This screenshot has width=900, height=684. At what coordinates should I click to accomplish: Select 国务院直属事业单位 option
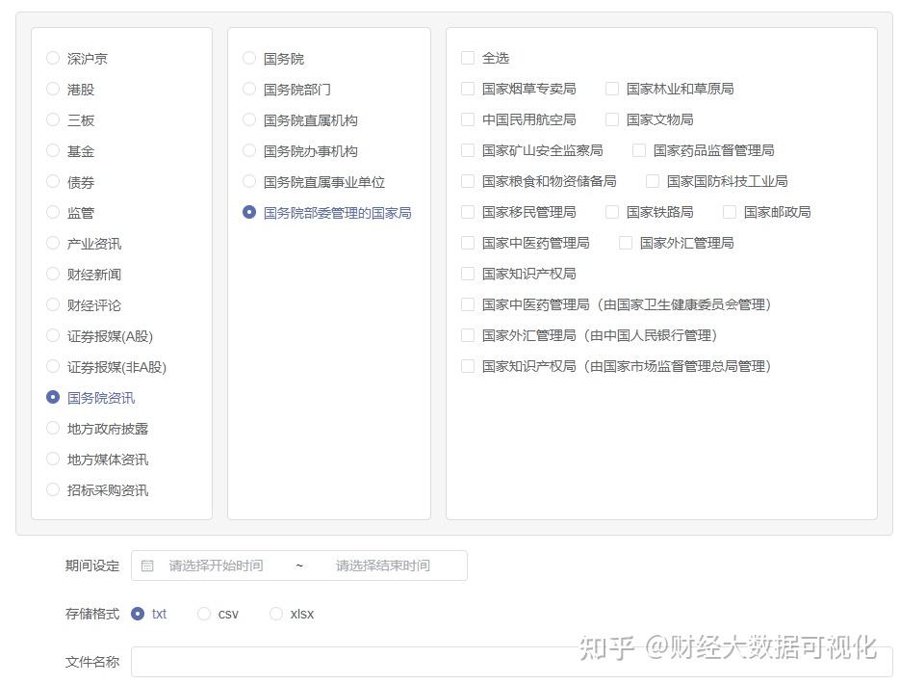pos(249,182)
